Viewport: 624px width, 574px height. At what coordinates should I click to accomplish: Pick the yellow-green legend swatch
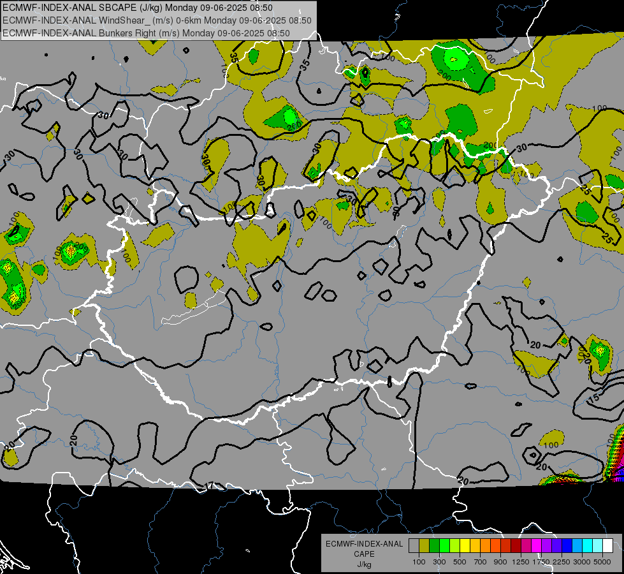click(x=455, y=545)
